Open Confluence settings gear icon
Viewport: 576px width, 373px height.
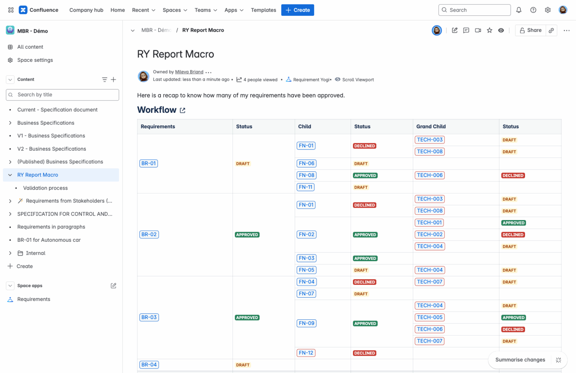pos(547,10)
